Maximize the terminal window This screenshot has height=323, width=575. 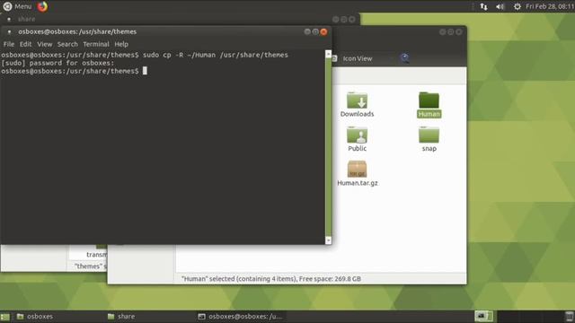[315, 31]
